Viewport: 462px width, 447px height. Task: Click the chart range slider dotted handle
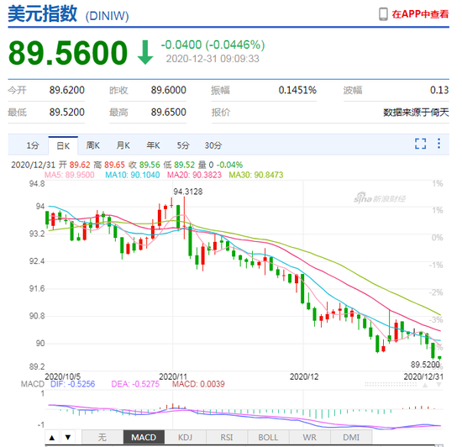391,385
